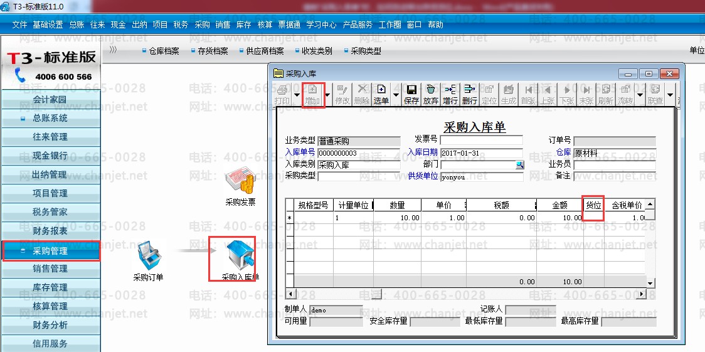This screenshot has height=352, width=705.
Task: Expand the dropdown arrow next to 增加
Action: click(x=327, y=95)
